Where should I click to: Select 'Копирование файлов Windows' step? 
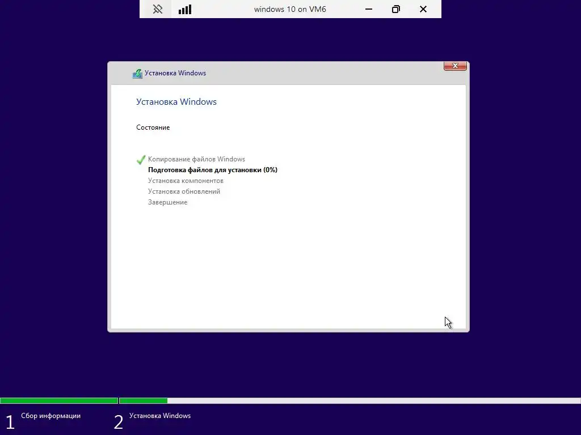coord(196,159)
